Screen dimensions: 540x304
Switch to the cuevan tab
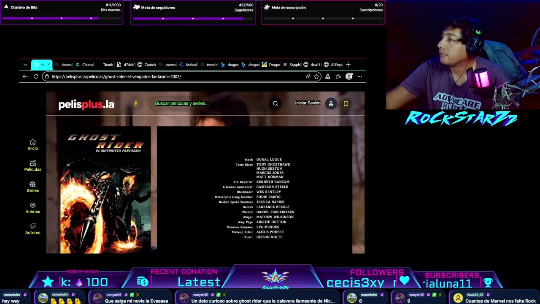point(167,65)
